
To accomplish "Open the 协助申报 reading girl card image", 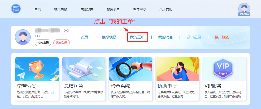I will pos(177,69).
